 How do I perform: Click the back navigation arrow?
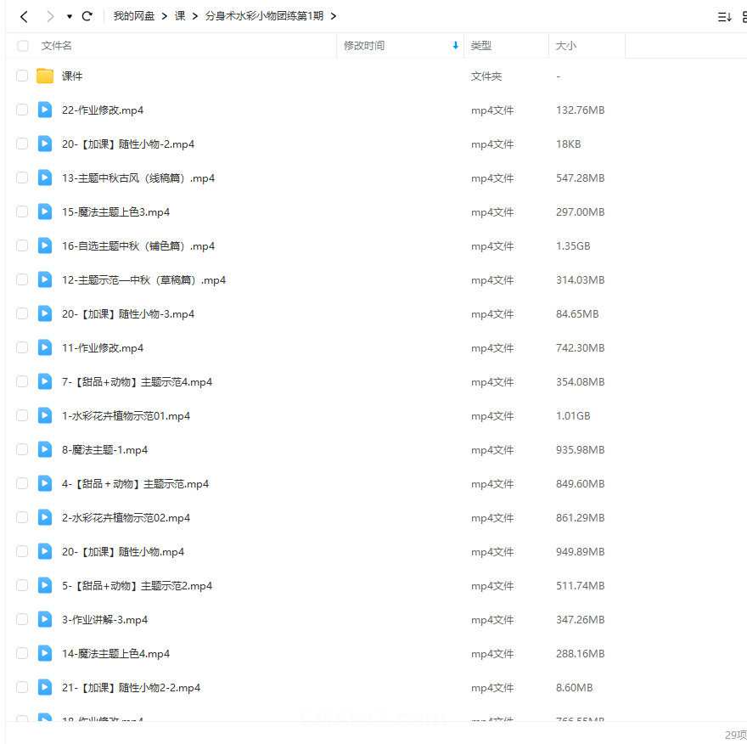(24, 16)
